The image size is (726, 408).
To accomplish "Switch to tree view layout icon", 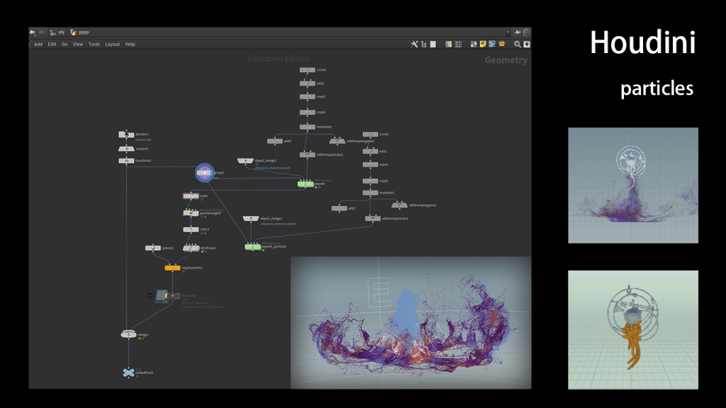I will click(x=424, y=45).
